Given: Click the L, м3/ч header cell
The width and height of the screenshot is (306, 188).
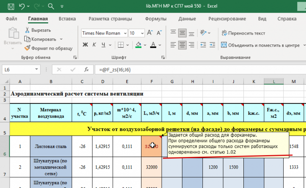Looking at the screenshot, I should pos(151,113).
